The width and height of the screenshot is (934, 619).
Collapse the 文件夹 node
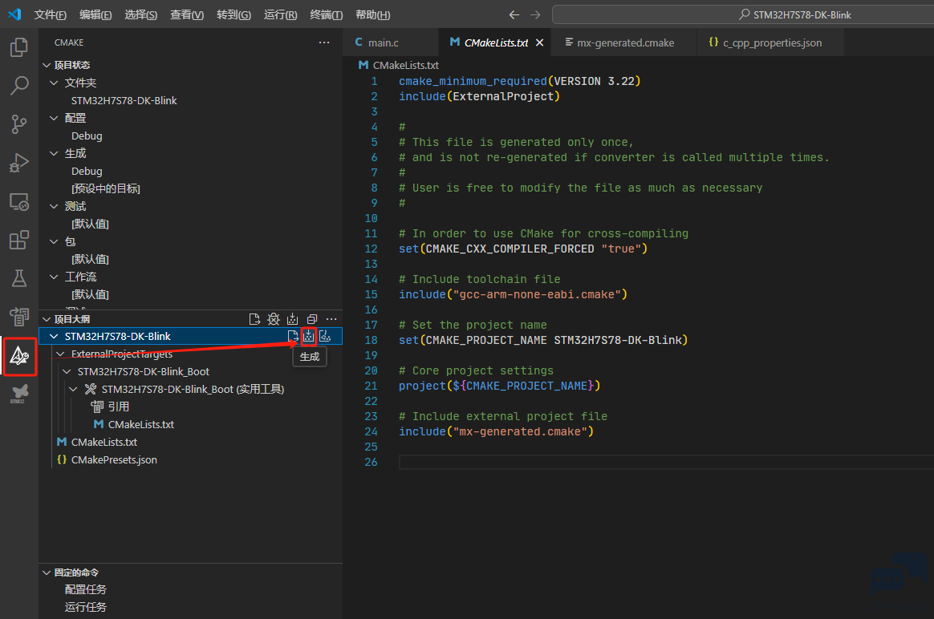point(54,83)
